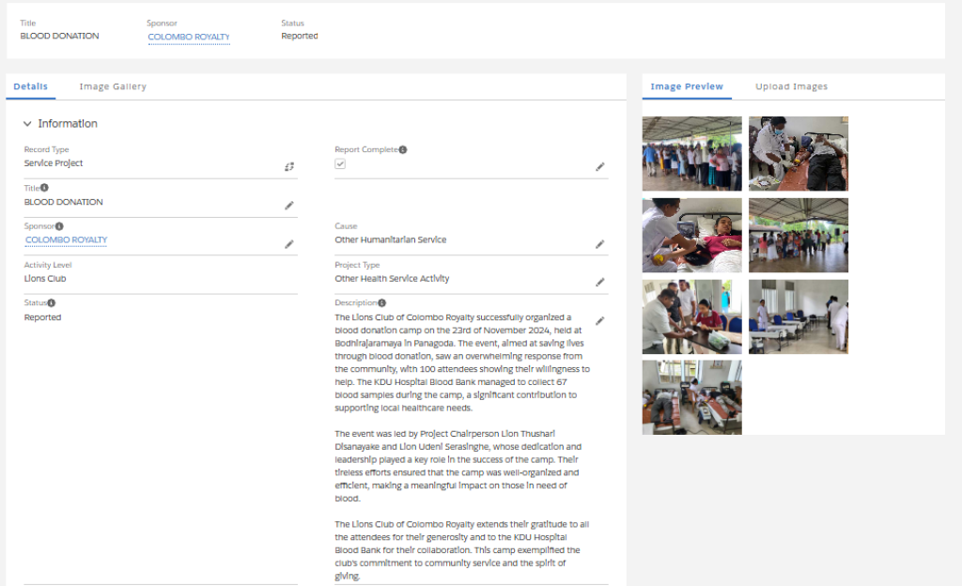962x586 pixels.
Task: Click the Reported status in header
Action: [x=300, y=37]
